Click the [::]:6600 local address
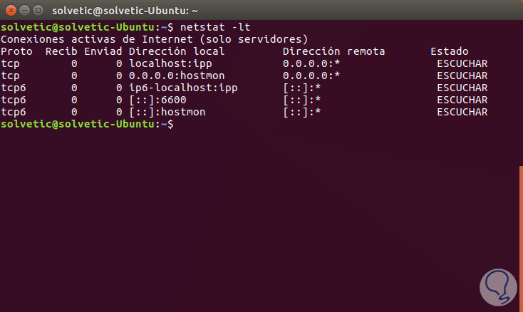Image resolution: width=523 pixels, height=312 pixels. pyautogui.click(x=158, y=100)
